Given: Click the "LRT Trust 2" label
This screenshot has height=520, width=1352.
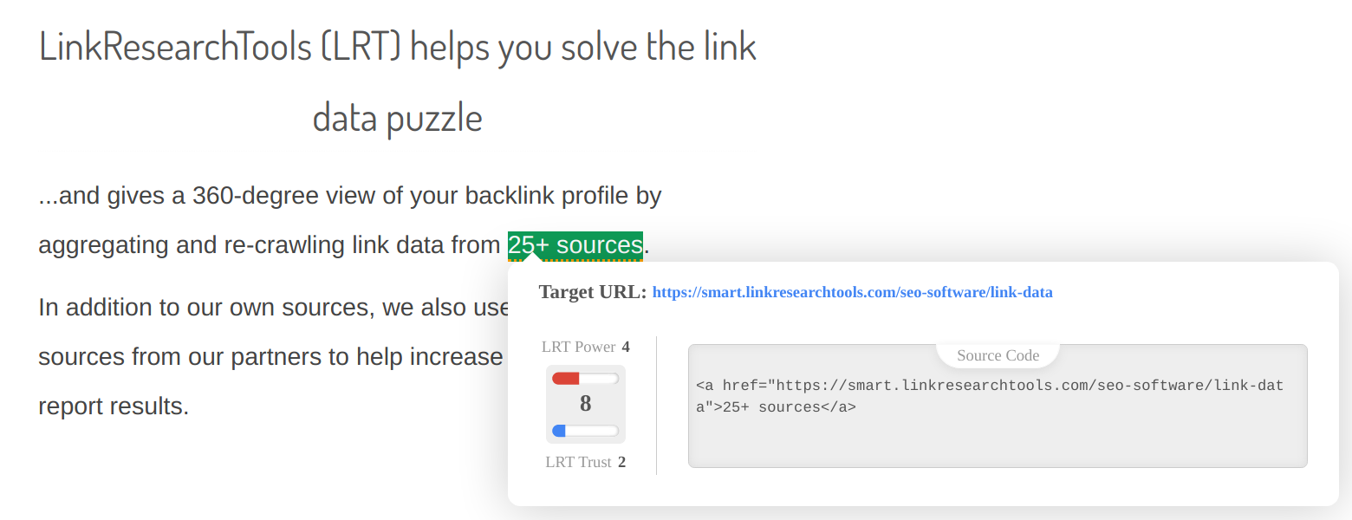Looking at the screenshot, I should point(586,461).
